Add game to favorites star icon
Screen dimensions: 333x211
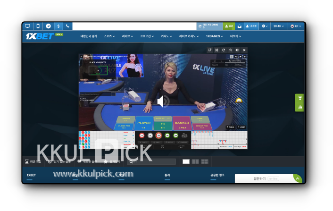pos(231,50)
